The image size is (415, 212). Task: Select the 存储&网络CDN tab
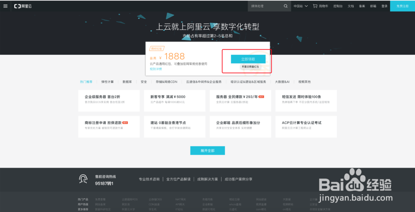(x=166, y=82)
